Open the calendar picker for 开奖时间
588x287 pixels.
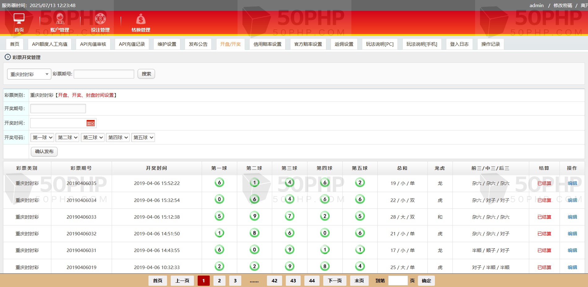pos(91,123)
